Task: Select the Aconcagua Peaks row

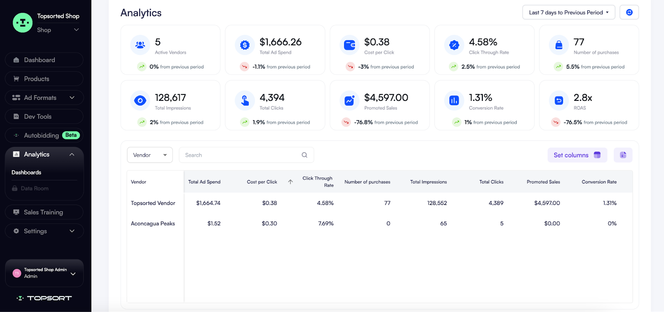Action: pyautogui.click(x=379, y=223)
